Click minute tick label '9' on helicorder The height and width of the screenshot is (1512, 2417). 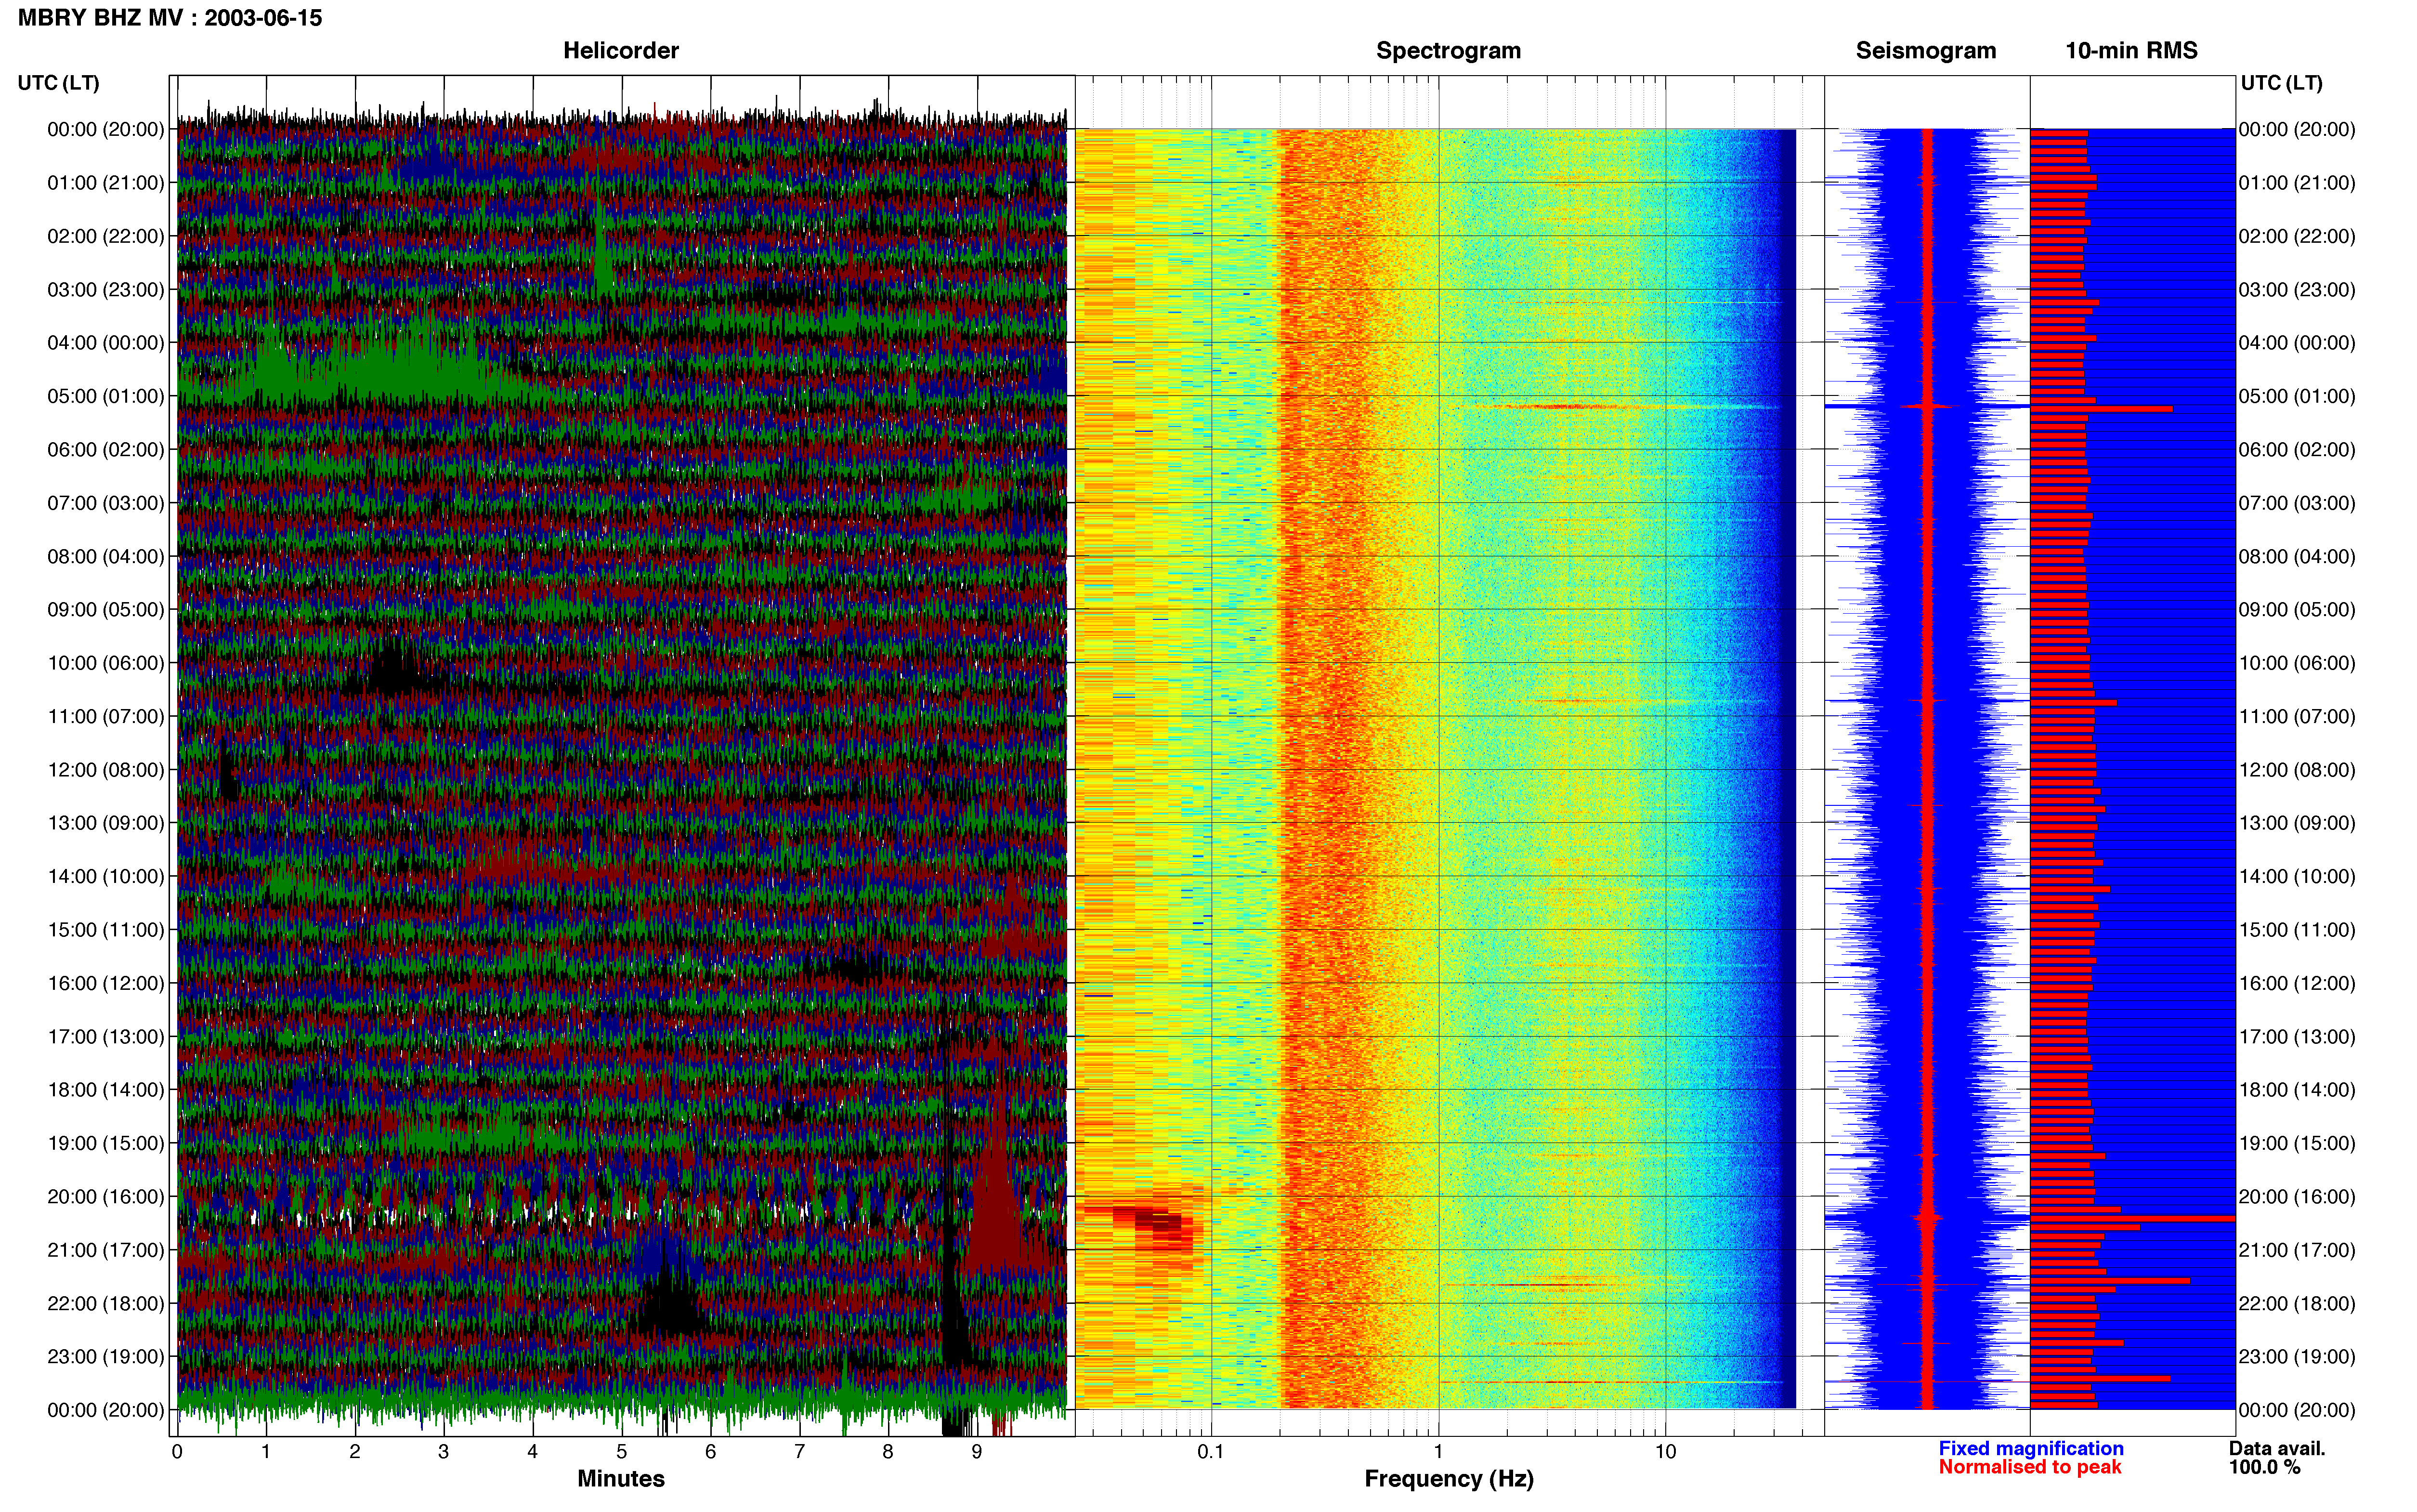point(977,1452)
